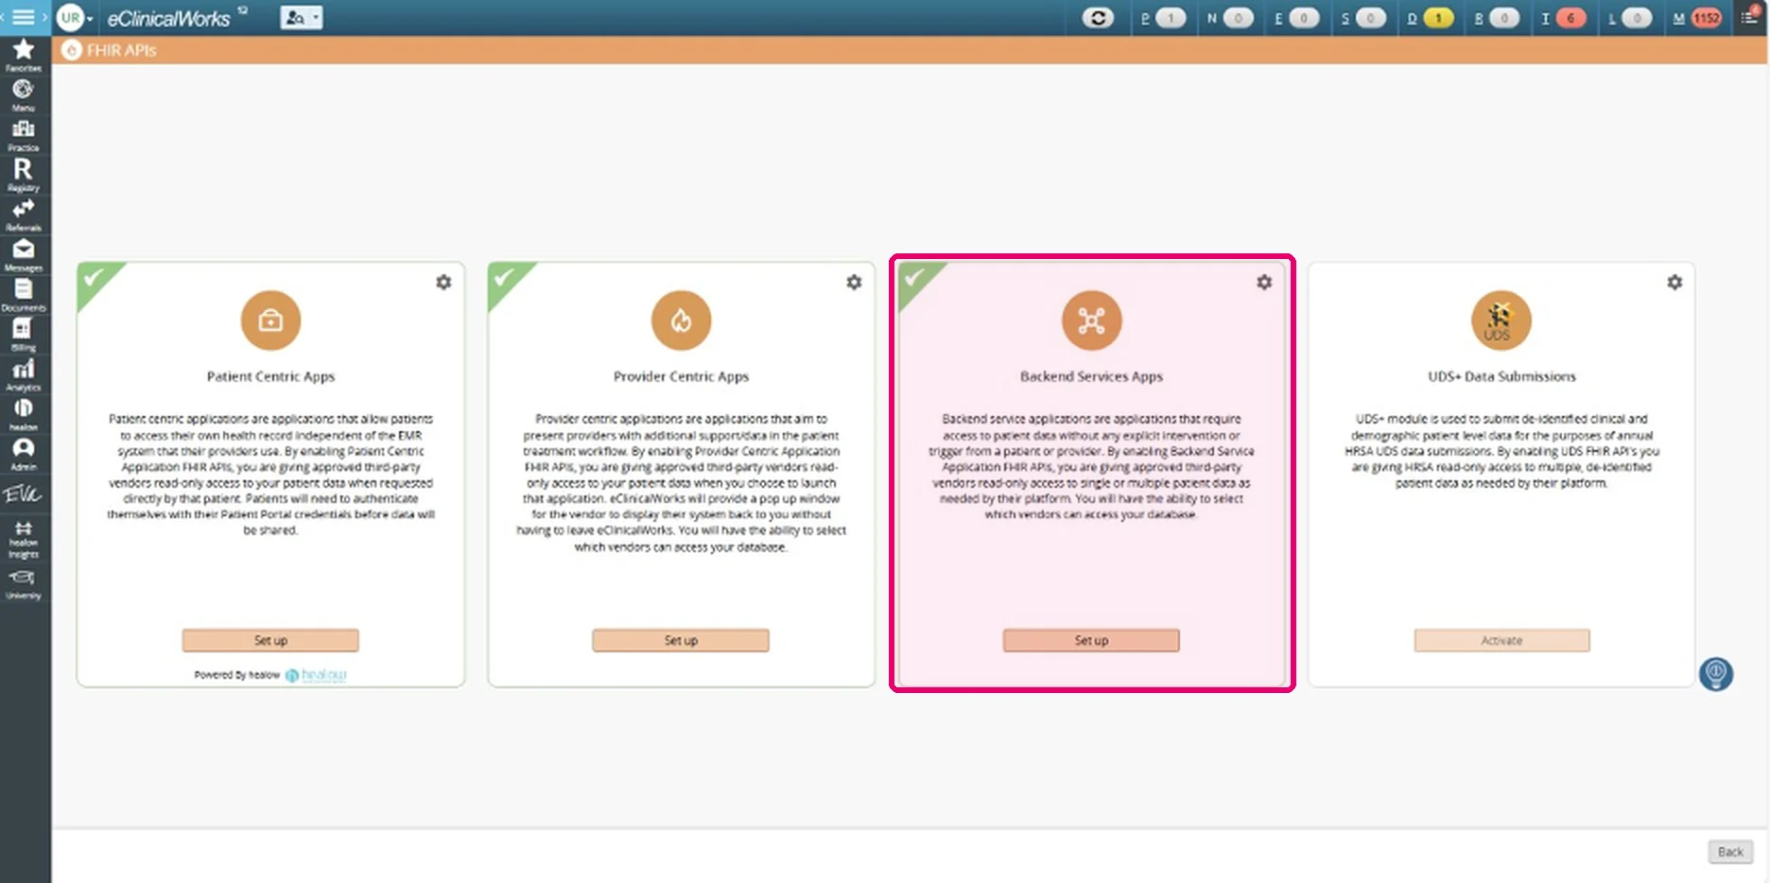Open settings gear on Backend Services Apps card
The height and width of the screenshot is (883, 1770).
click(1264, 282)
